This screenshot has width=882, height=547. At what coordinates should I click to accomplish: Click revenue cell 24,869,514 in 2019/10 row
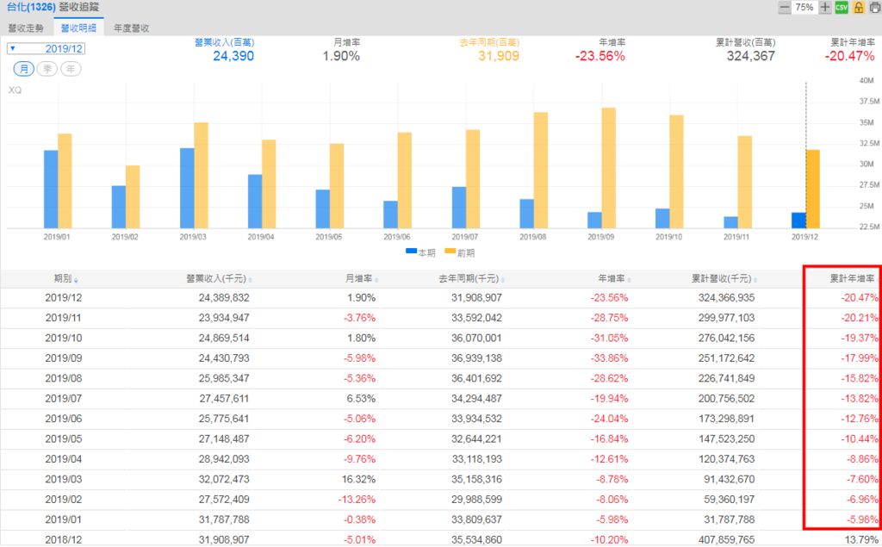(224, 339)
